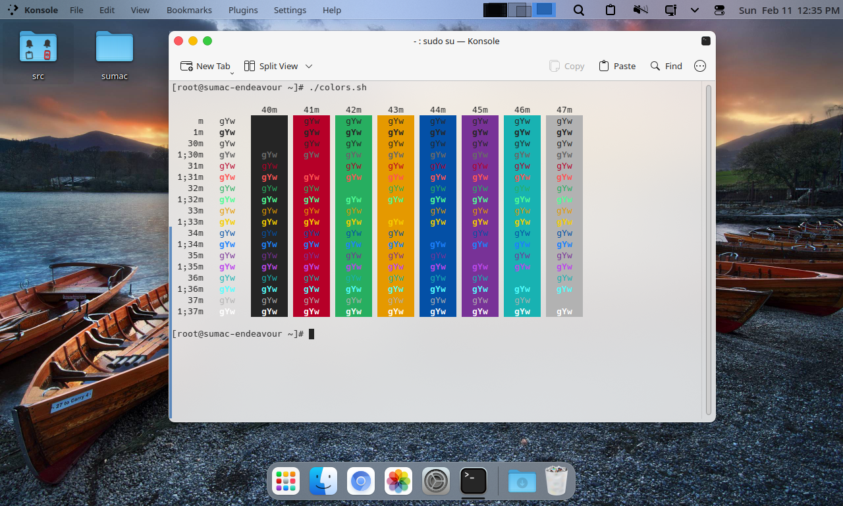Launch the Photos app from the dock
Viewport: 843px width, 506px height.
tap(398, 481)
